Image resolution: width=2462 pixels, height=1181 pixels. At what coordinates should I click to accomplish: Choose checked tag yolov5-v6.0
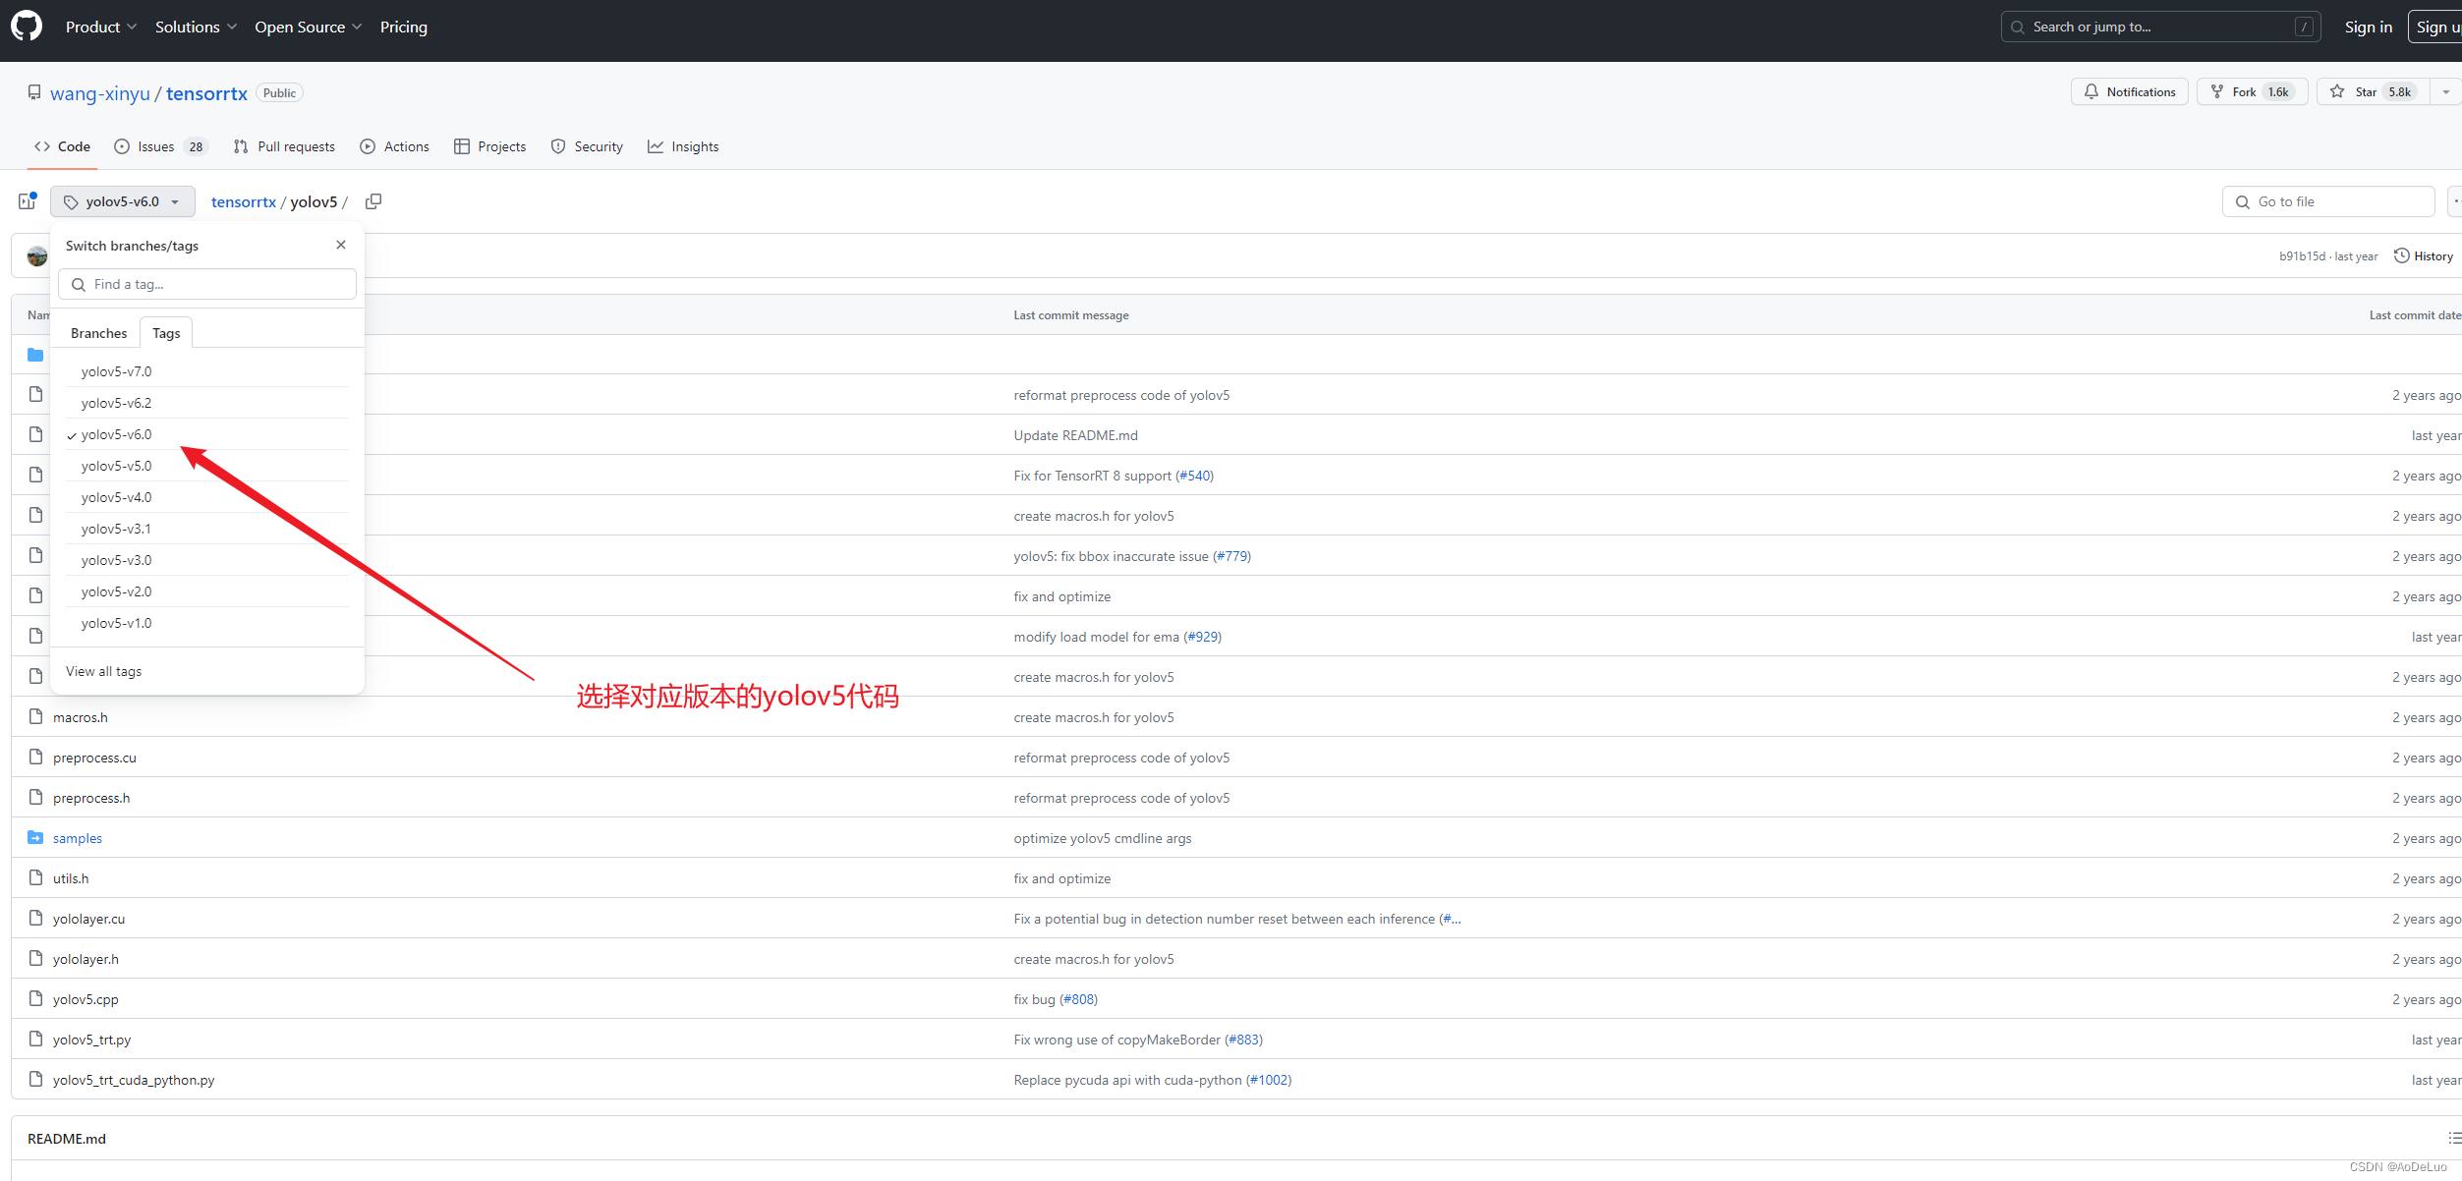click(x=207, y=434)
